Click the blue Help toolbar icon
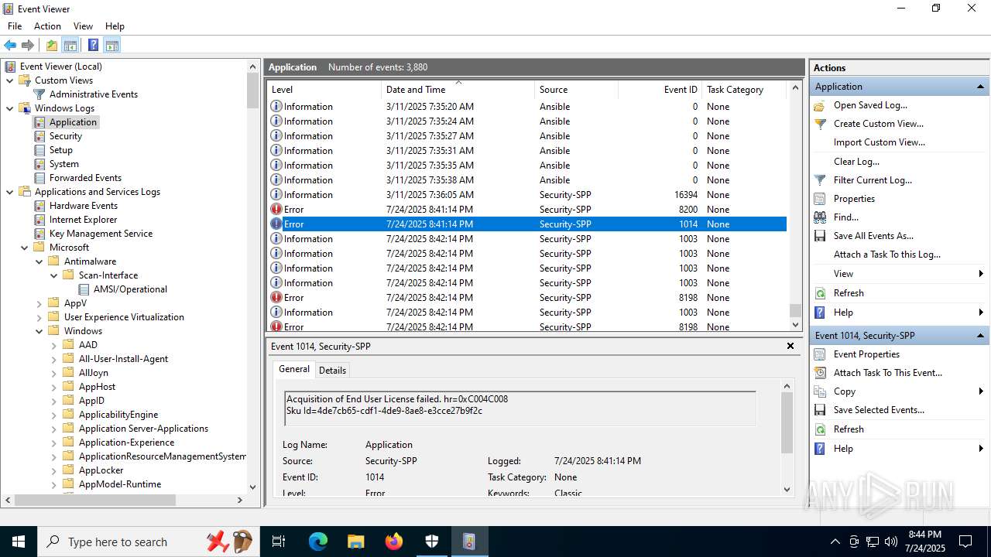The image size is (991, 557). pos(93,45)
